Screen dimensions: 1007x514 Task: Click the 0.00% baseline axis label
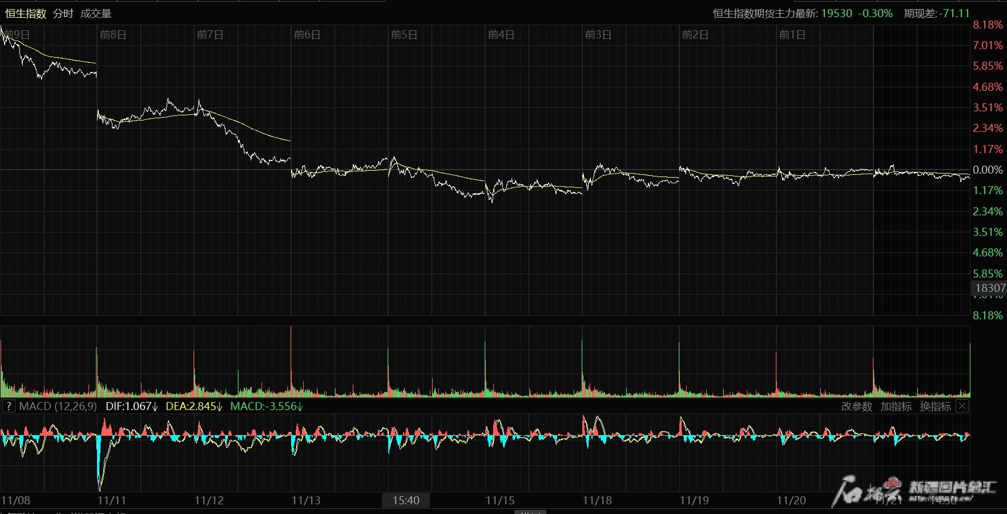pos(988,170)
